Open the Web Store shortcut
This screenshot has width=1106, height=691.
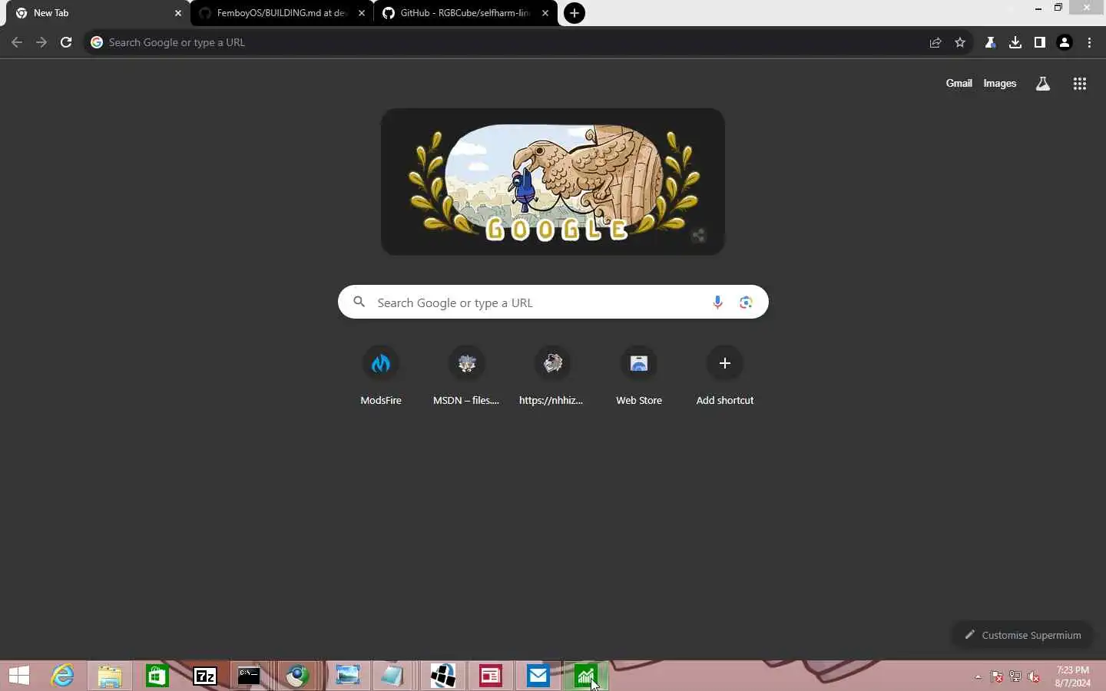(639, 376)
